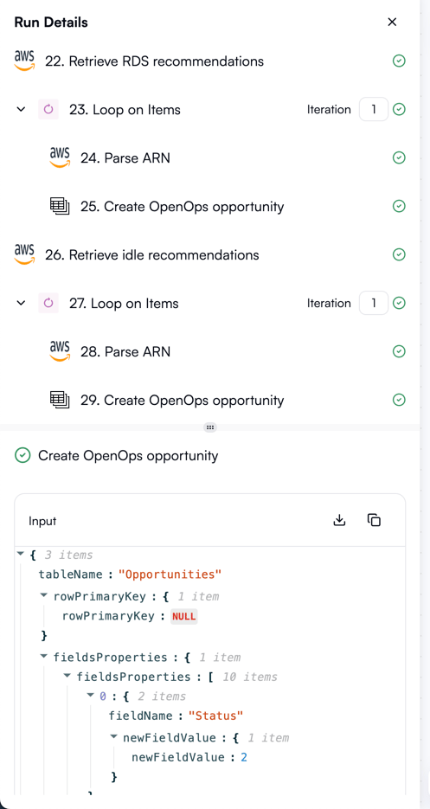The width and height of the screenshot is (430, 809).
Task: Download the Input JSON
Action: (339, 520)
